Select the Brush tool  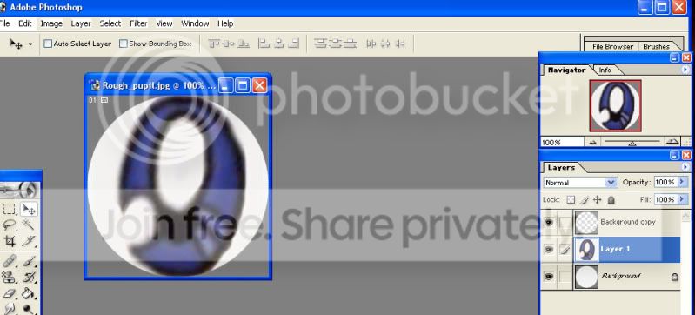[x=29, y=261]
